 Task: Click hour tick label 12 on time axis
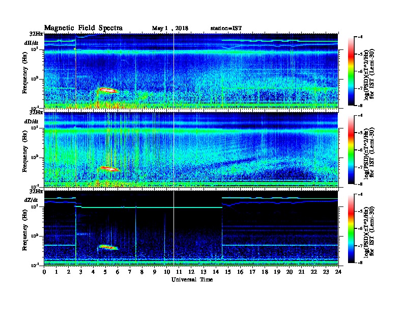pyautogui.click(x=191, y=272)
